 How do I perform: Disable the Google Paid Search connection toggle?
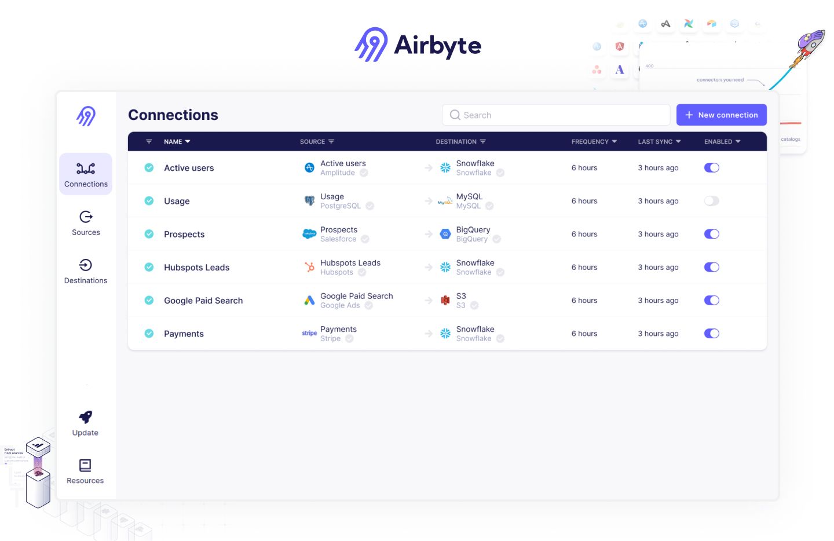tap(712, 300)
